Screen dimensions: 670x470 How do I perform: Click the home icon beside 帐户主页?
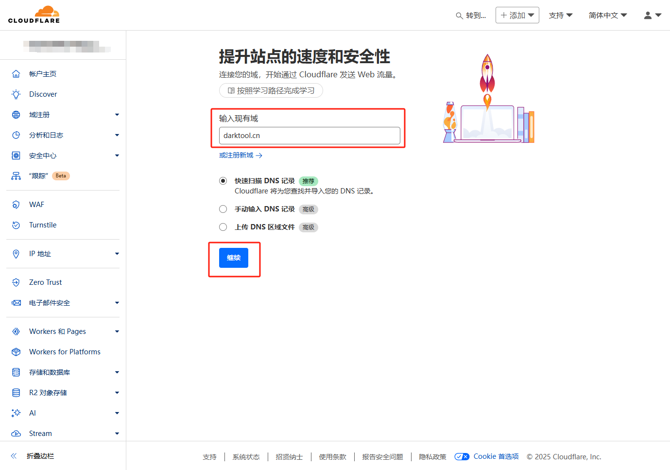(16, 74)
